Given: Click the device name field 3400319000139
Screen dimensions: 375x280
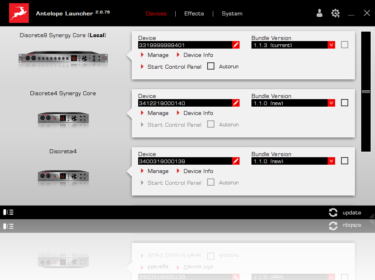Looking at the screenshot, I should 185,161.
